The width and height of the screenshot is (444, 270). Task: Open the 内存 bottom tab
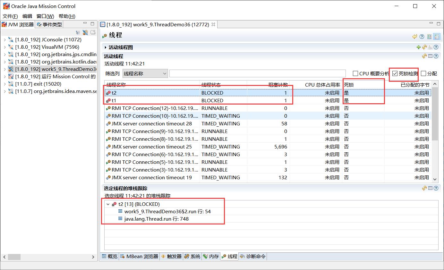211,256
